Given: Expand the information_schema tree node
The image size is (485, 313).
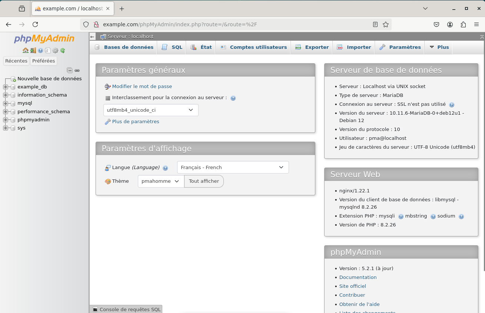Looking at the screenshot, I should click(x=5, y=95).
